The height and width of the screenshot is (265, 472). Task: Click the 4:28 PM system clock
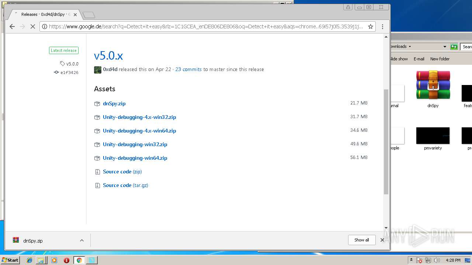tap(453, 260)
